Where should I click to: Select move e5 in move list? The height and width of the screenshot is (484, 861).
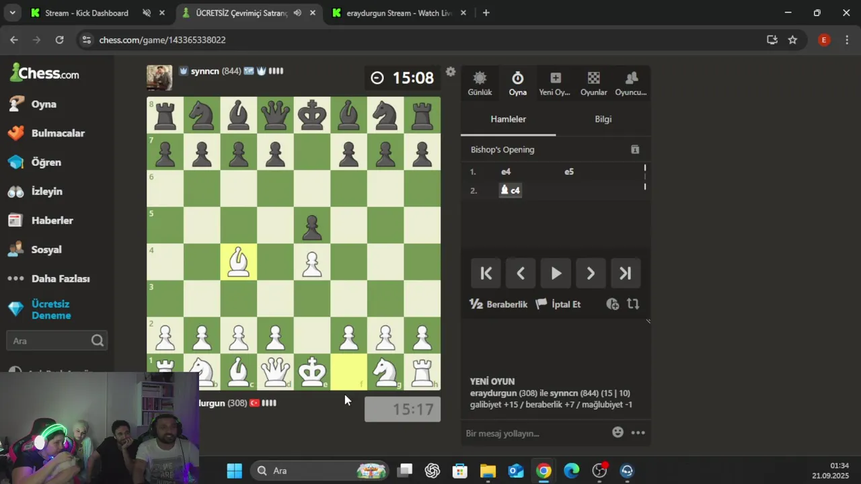tap(569, 171)
